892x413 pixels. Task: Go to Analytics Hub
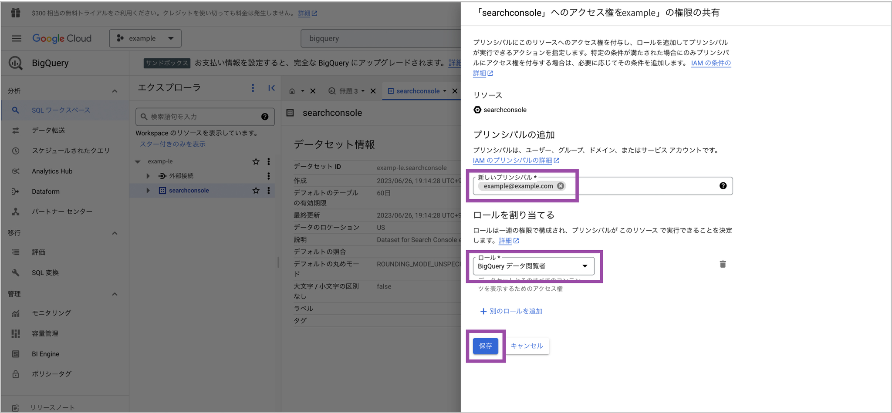coord(65,171)
